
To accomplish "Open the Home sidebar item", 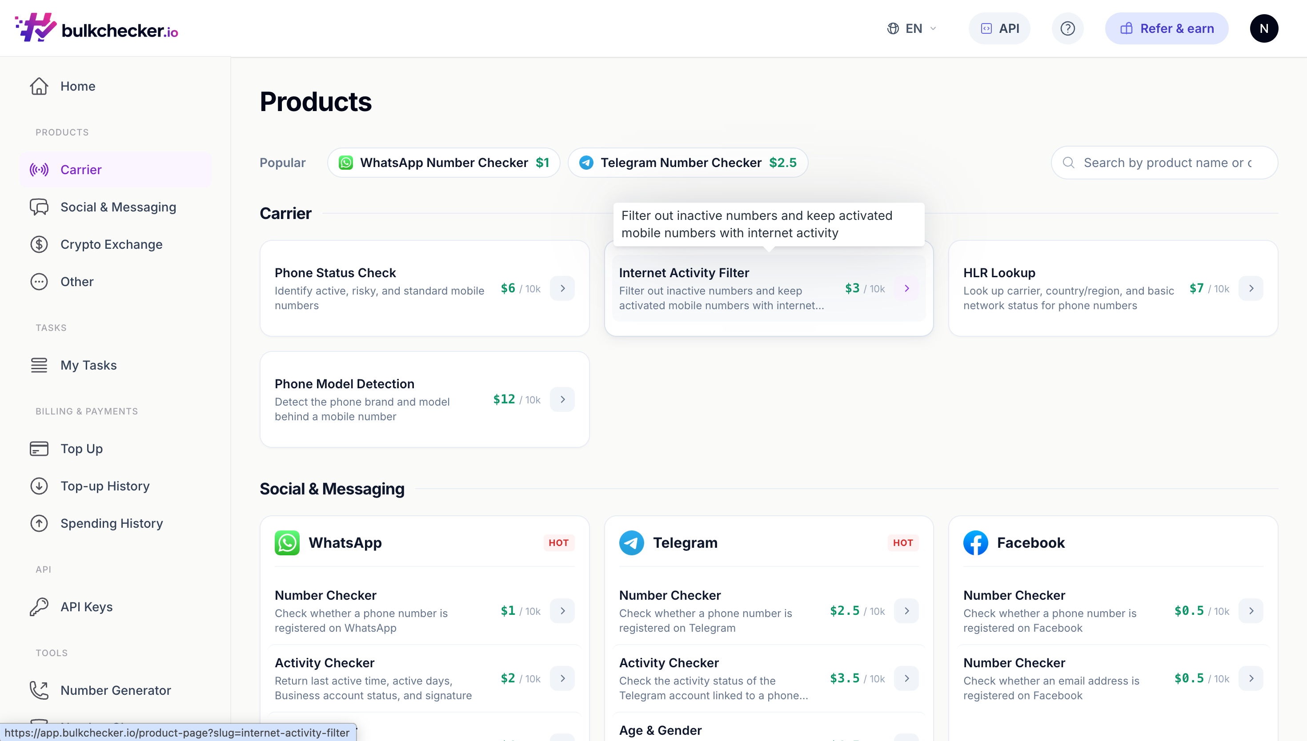I will pos(116,86).
